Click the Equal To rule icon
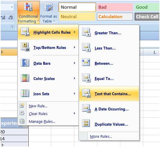Viewport: 160px width, 147px height. click(86, 78)
